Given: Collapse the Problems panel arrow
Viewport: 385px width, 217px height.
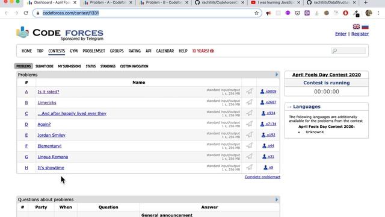Looking at the screenshot, I should (x=277, y=75).
